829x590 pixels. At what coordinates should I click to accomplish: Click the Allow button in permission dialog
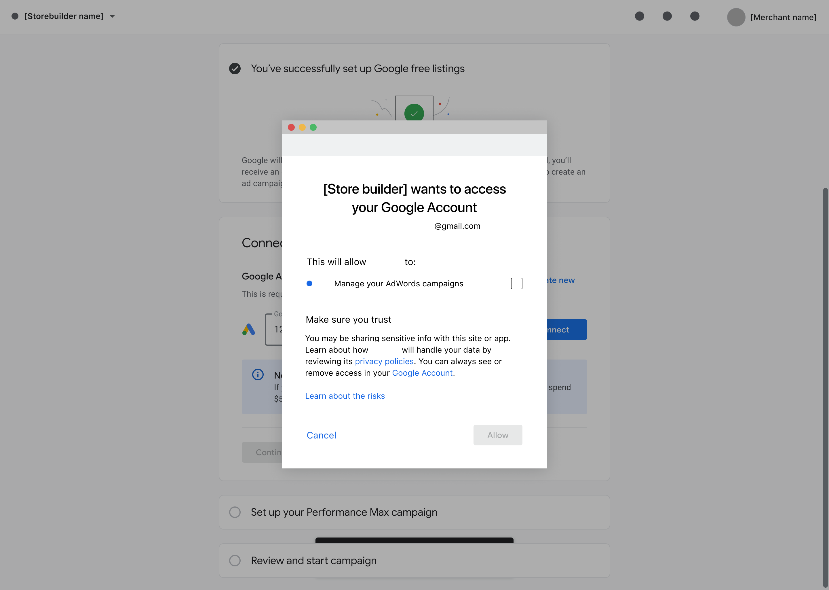(x=497, y=435)
